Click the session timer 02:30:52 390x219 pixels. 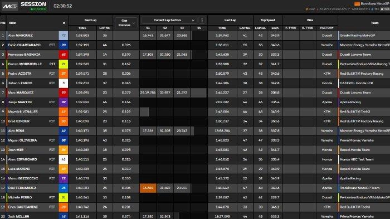(x=62, y=6)
